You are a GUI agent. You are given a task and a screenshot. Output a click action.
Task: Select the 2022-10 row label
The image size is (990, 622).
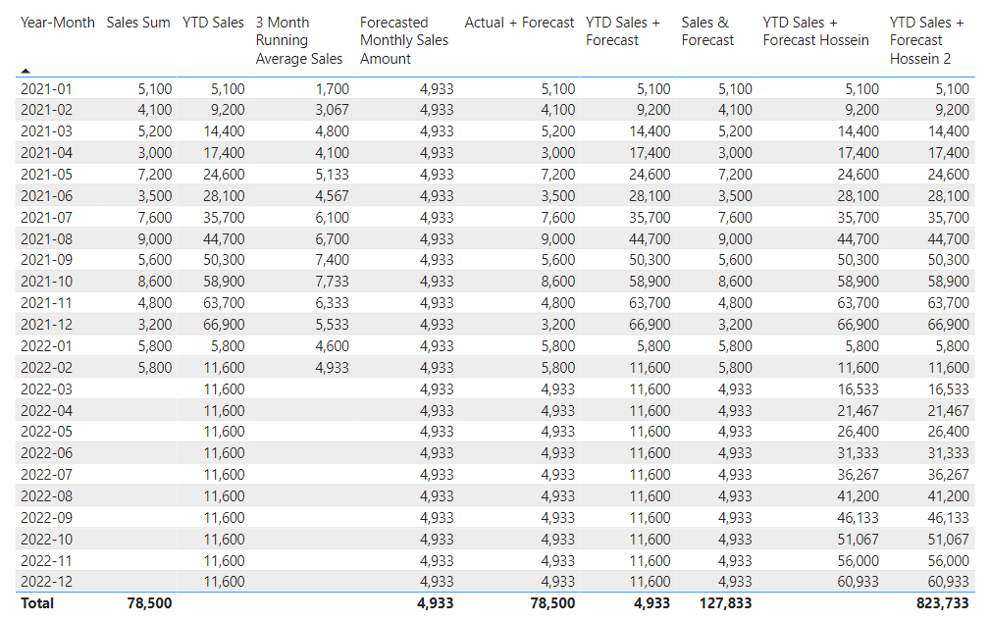pos(47,540)
